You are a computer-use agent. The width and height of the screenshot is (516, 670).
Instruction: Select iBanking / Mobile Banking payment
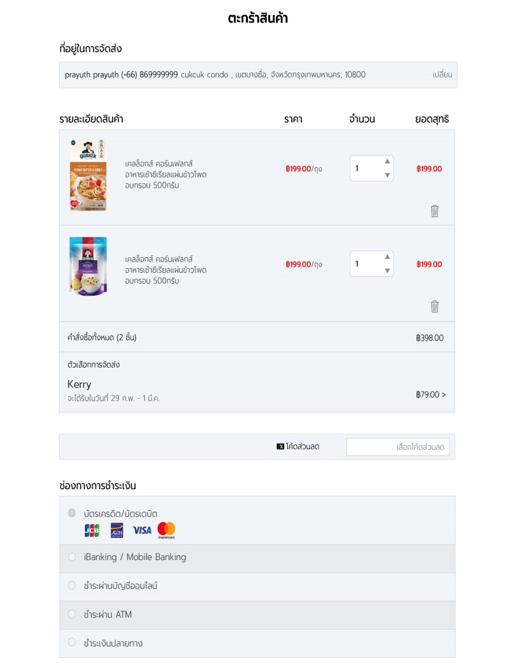click(72, 557)
